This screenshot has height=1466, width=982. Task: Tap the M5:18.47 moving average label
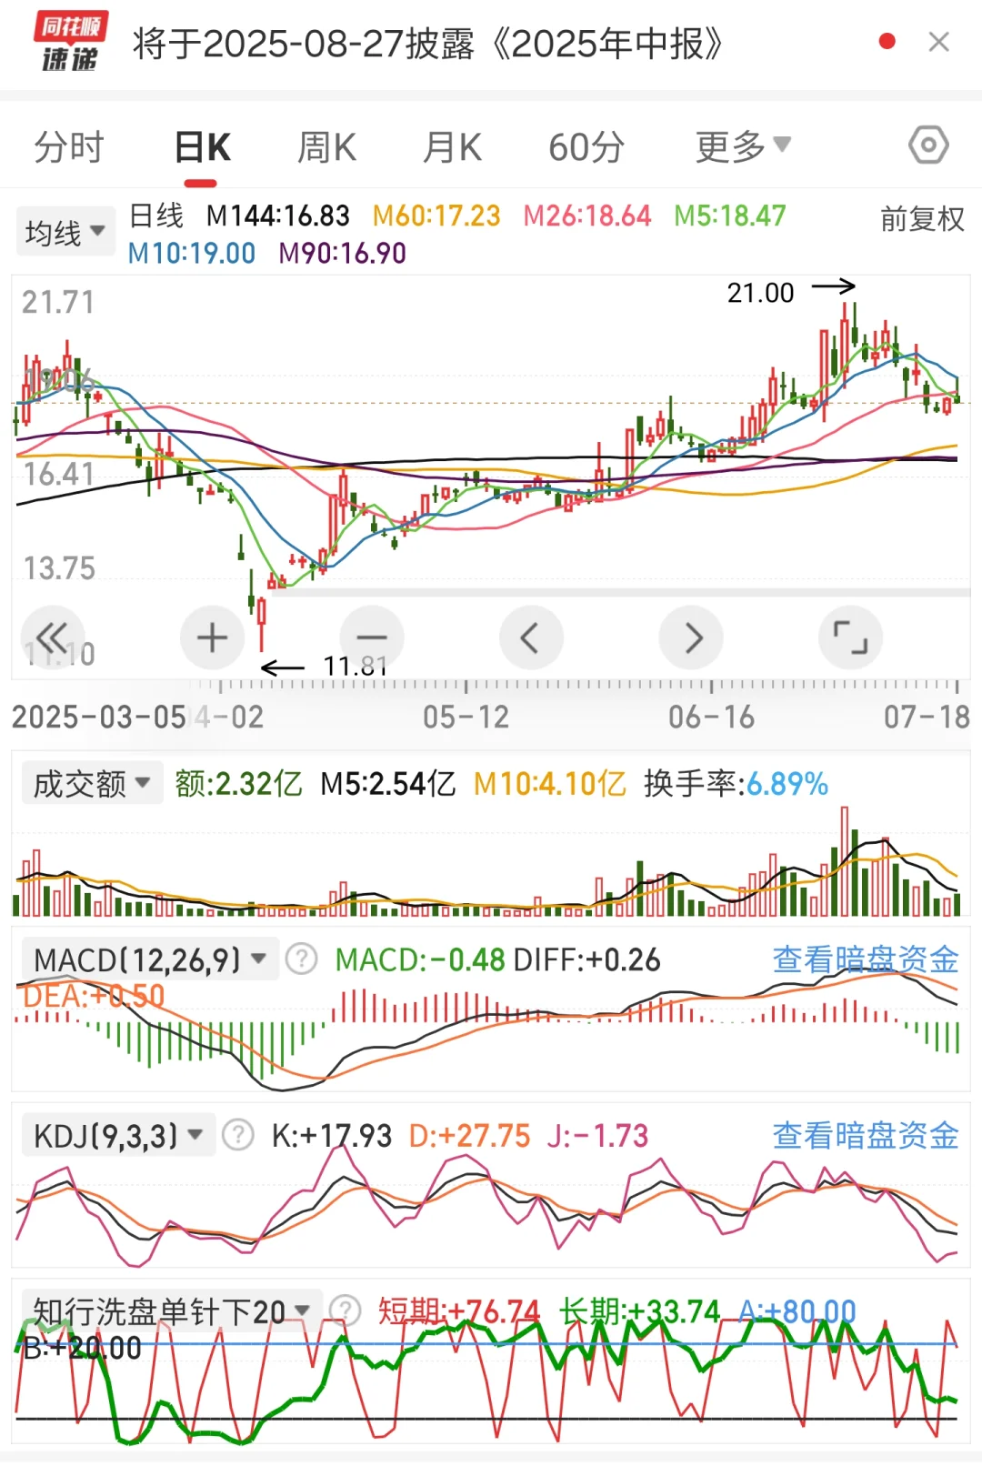[730, 216]
